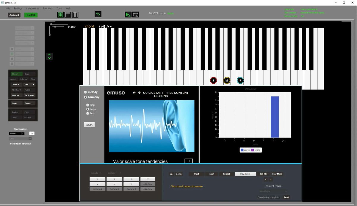The width and height of the screenshot is (357, 206).
Task: Select the Test mode radio button
Action: pyautogui.click(x=87, y=113)
